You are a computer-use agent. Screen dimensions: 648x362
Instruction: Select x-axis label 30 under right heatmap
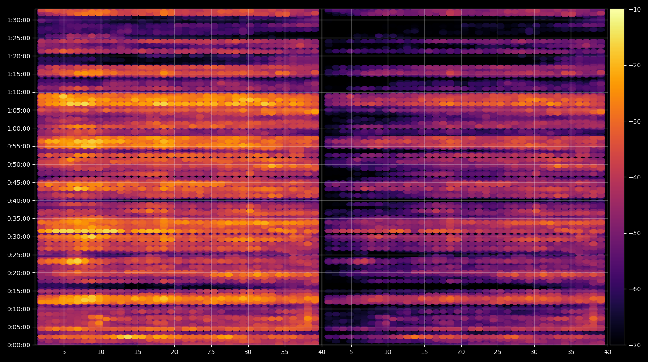pos(534,352)
